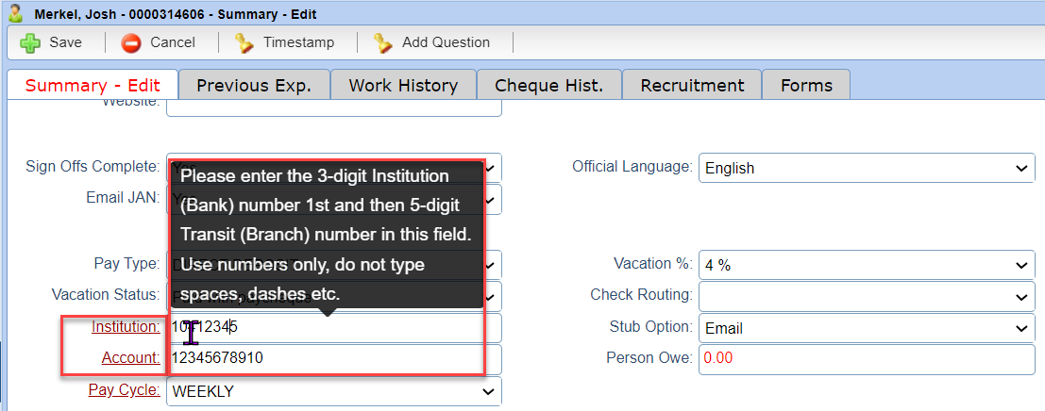Open the Work History tab
The height and width of the screenshot is (411, 1045).
click(x=403, y=85)
